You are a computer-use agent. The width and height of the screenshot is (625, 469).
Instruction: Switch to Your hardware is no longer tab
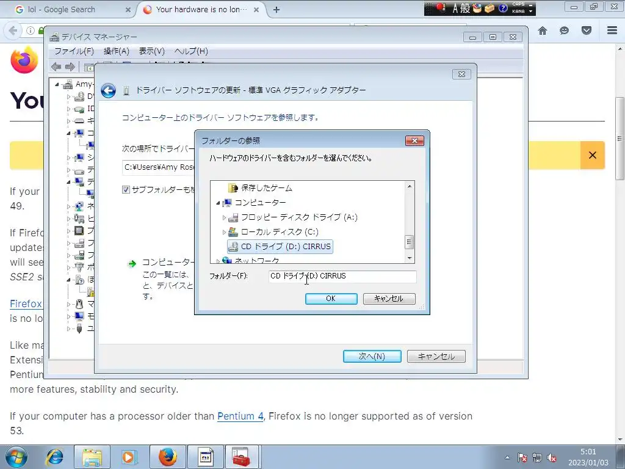(x=201, y=10)
